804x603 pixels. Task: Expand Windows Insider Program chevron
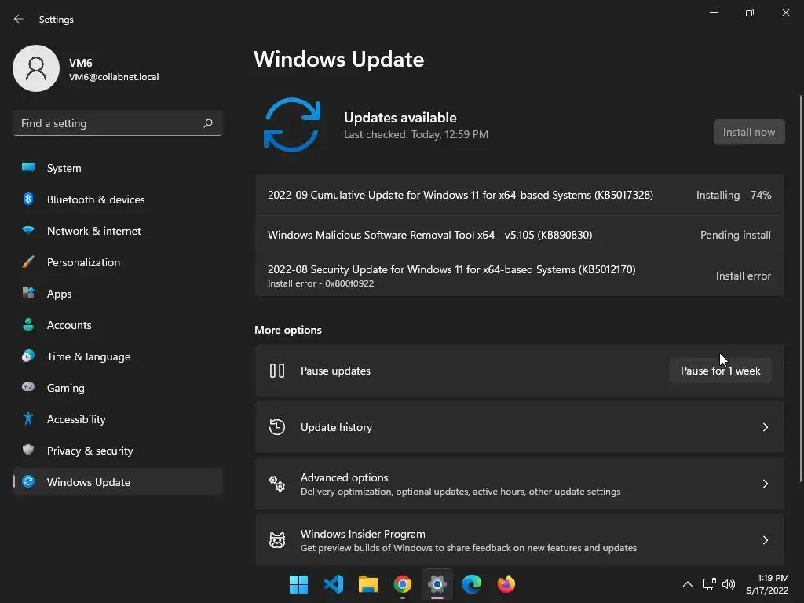pos(765,540)
